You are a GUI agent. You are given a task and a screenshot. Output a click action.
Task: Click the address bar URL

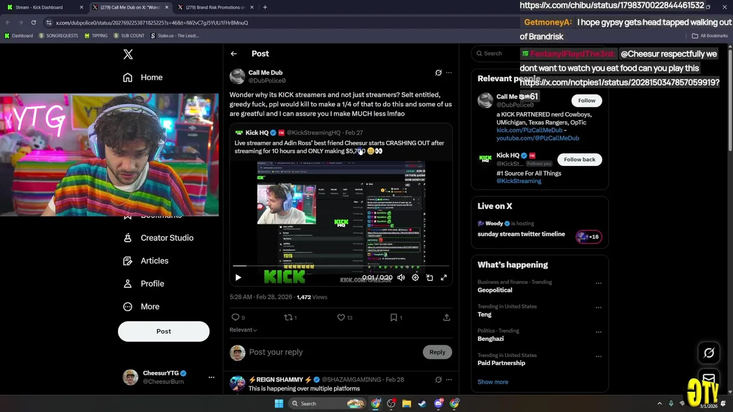coord(152,23)
